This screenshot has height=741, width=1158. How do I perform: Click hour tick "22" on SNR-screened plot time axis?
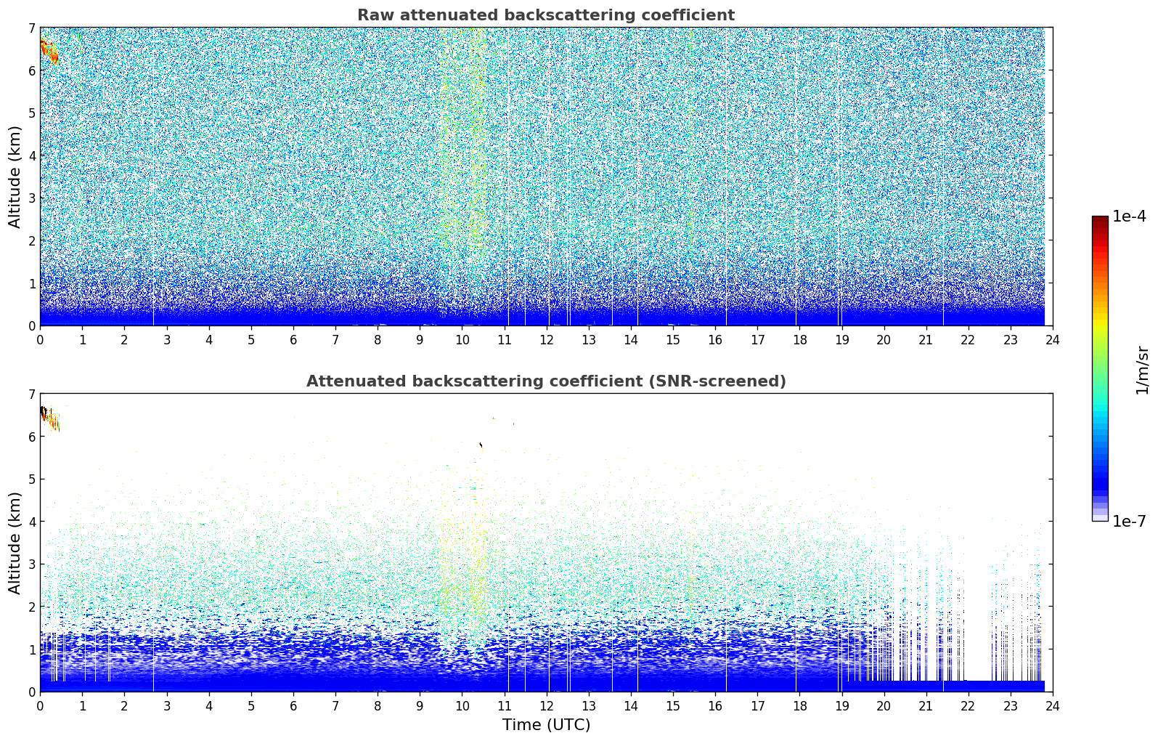point(969,705)
